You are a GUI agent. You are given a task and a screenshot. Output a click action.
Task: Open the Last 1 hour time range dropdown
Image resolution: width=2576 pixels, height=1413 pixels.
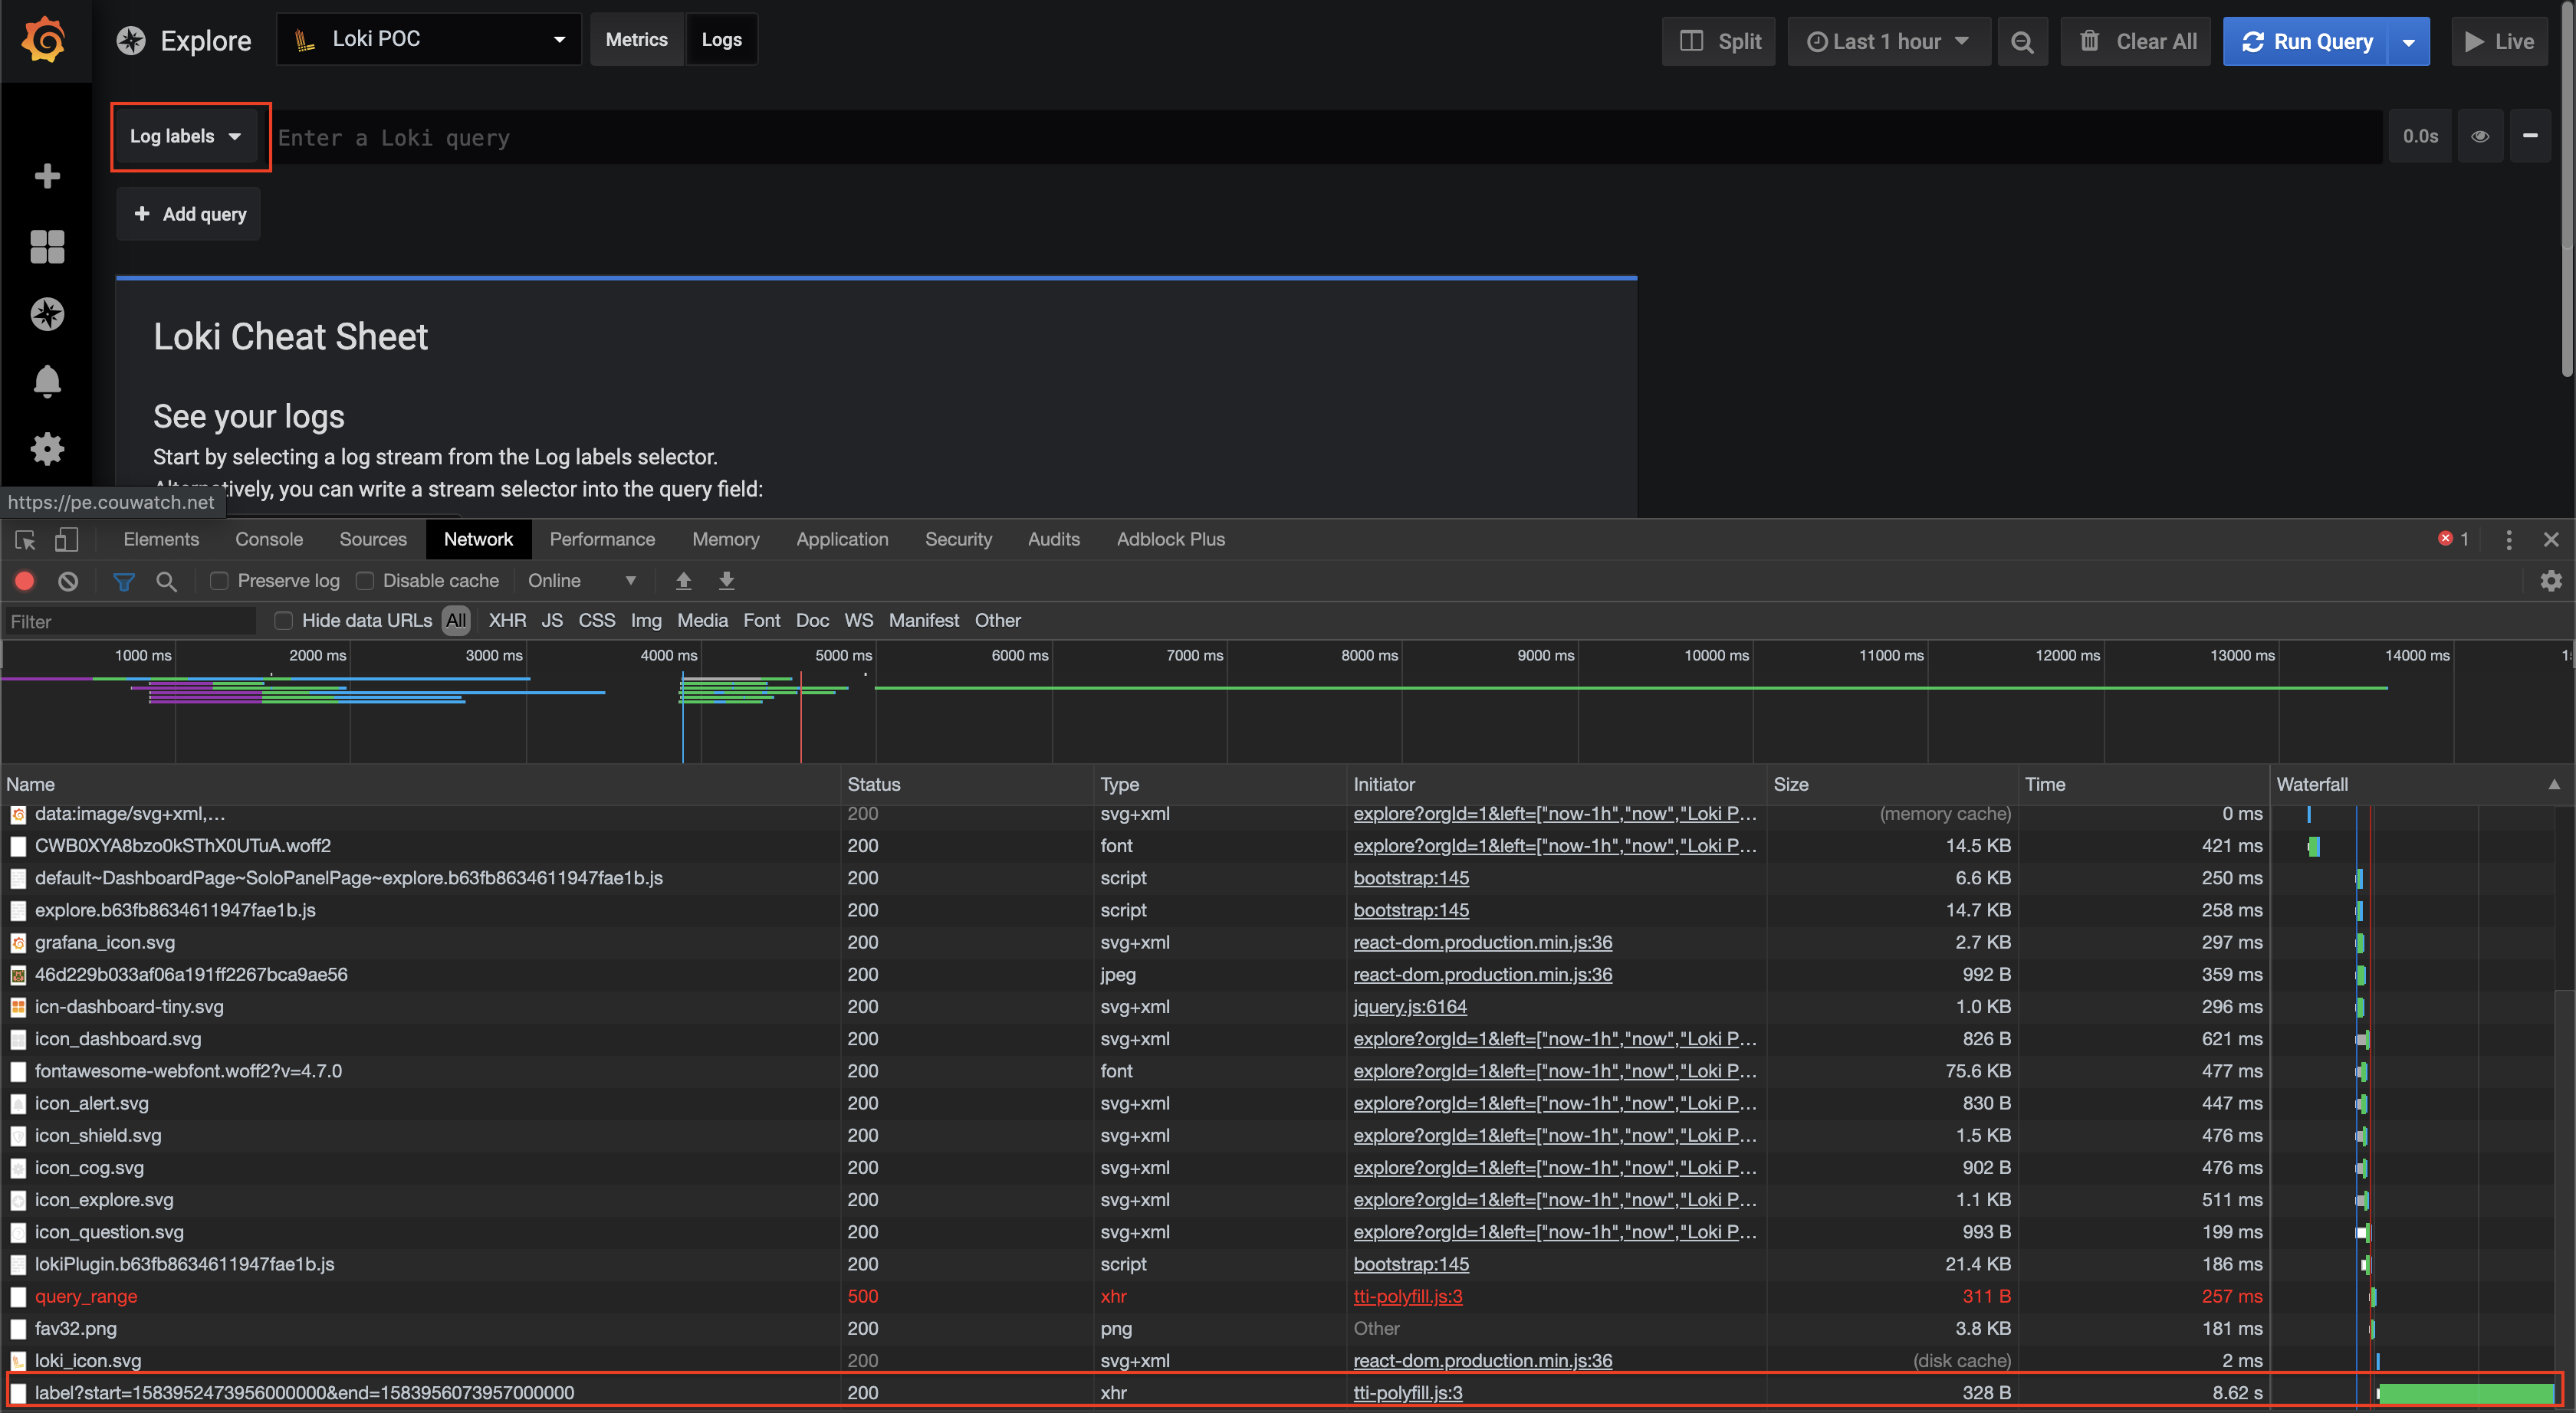pyautogui.click(x=1888, y=41)
